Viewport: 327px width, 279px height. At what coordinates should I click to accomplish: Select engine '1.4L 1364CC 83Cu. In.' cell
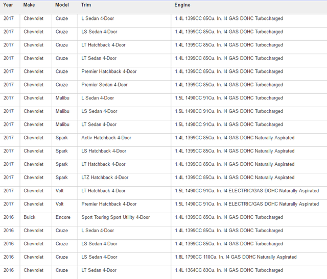click(x=229, y=270)
